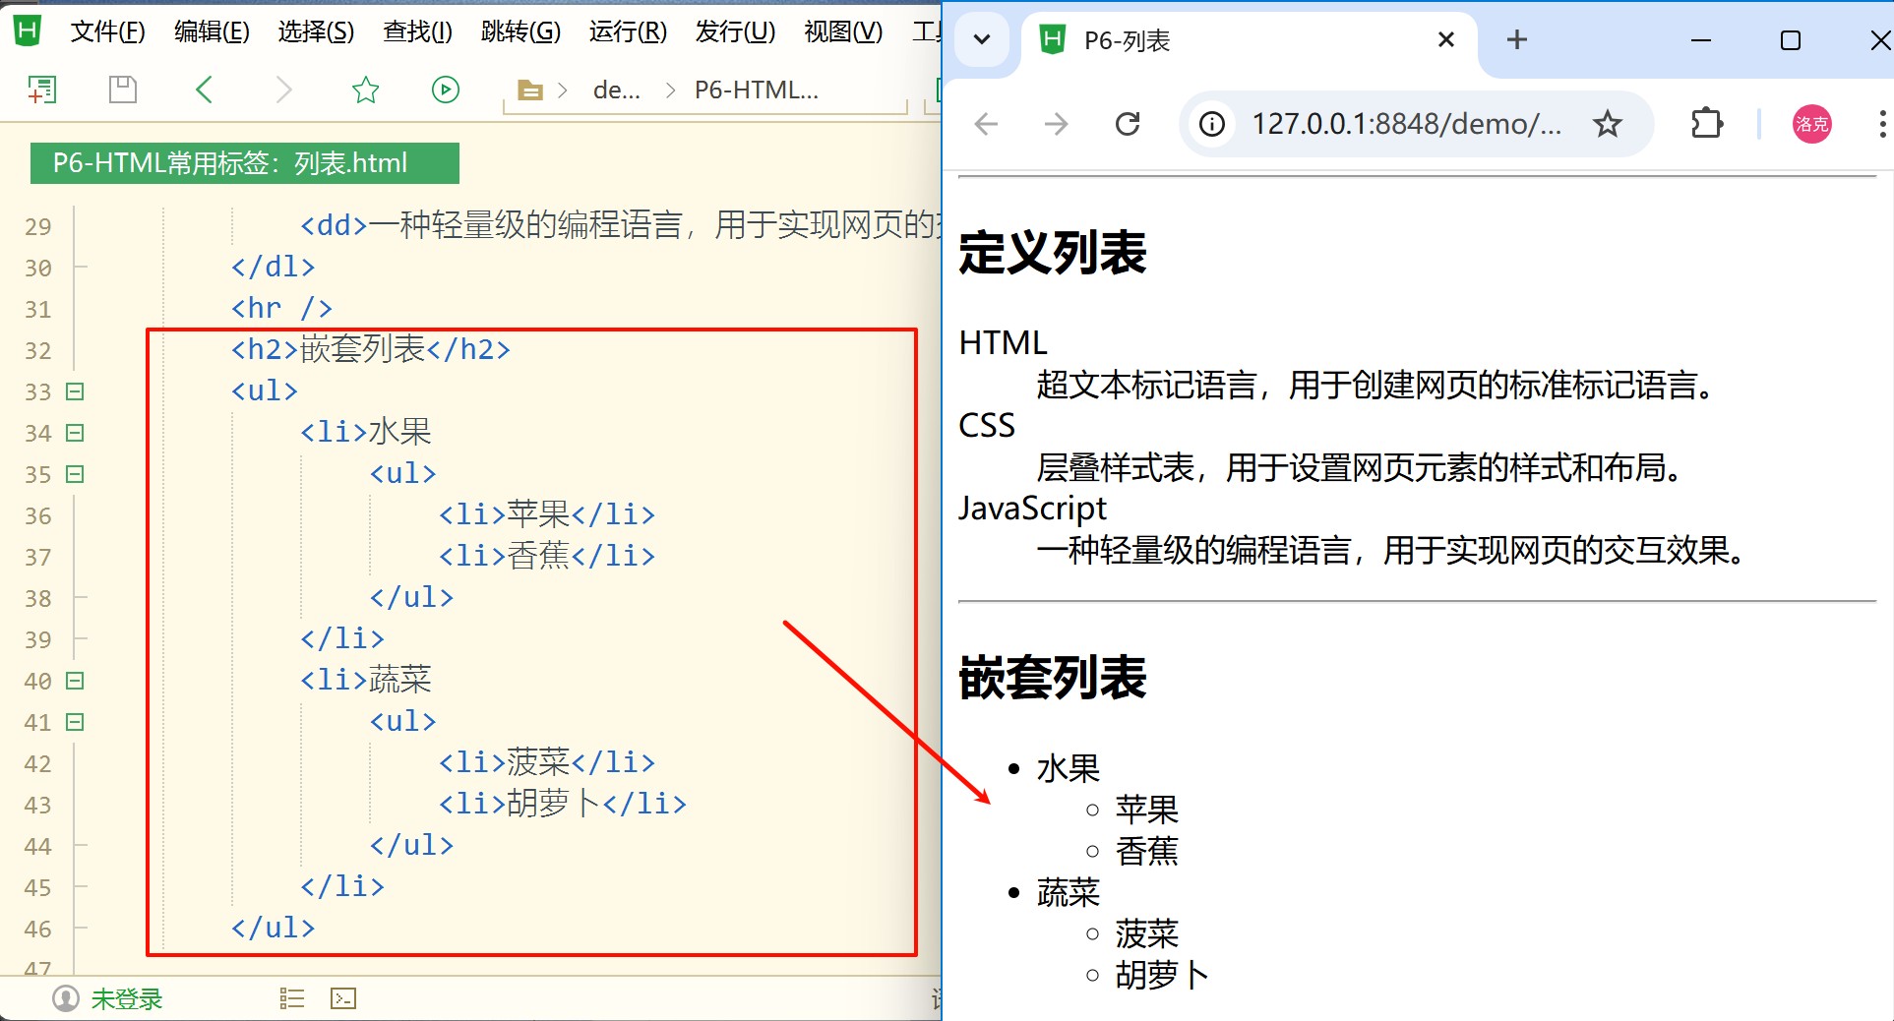Open the 查找(I) menu
The height and width of the screenshot is (1021, 1894).
point(418,31)
